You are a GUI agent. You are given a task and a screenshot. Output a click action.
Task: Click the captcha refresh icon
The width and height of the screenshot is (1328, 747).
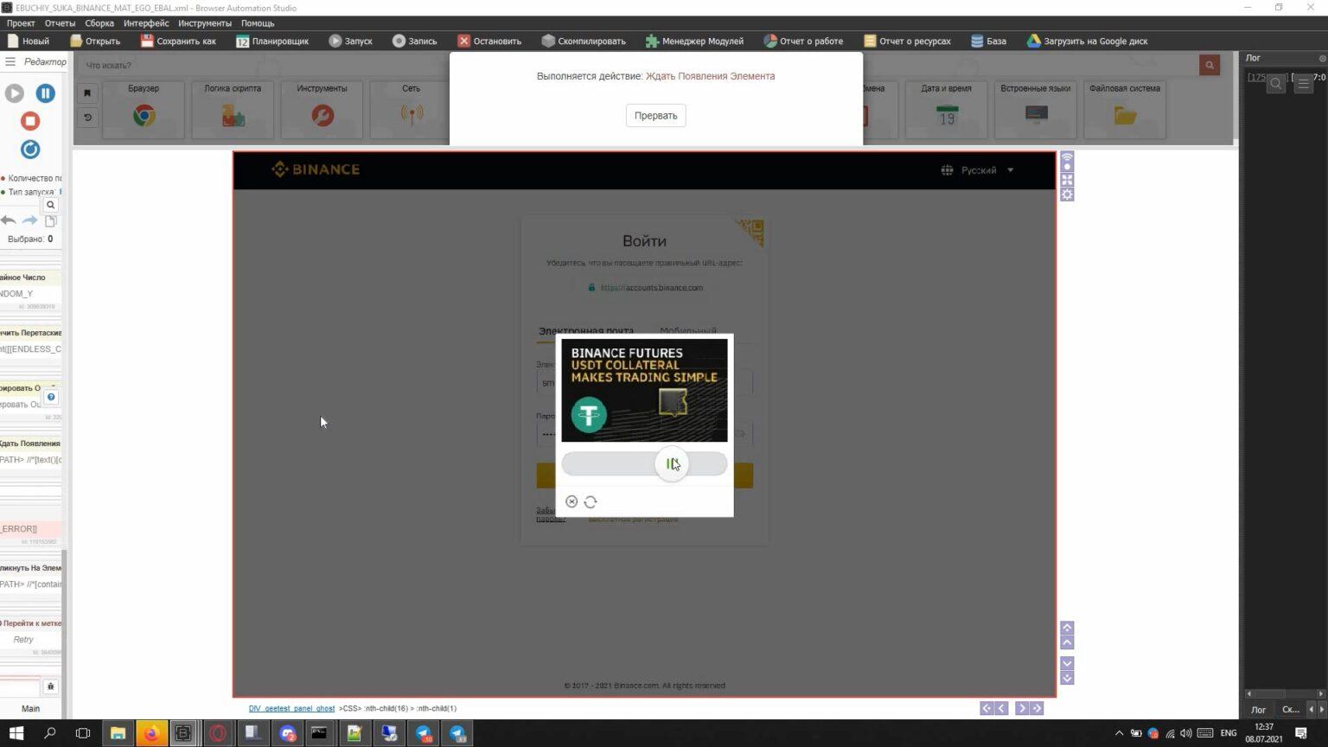(x=591, y=501)
